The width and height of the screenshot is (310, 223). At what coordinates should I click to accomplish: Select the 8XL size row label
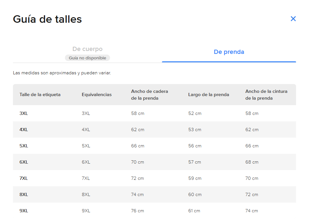(24, 194)
